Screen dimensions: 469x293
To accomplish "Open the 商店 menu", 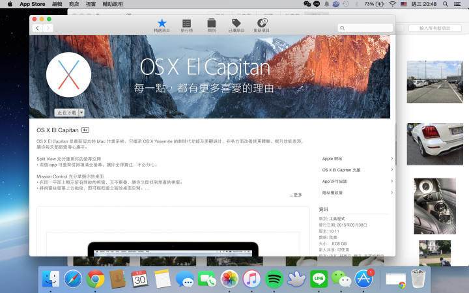I will coord(74,4).
